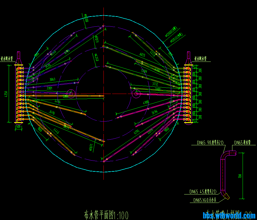Click the 5789 dimension text

click(x=145, y=71)
